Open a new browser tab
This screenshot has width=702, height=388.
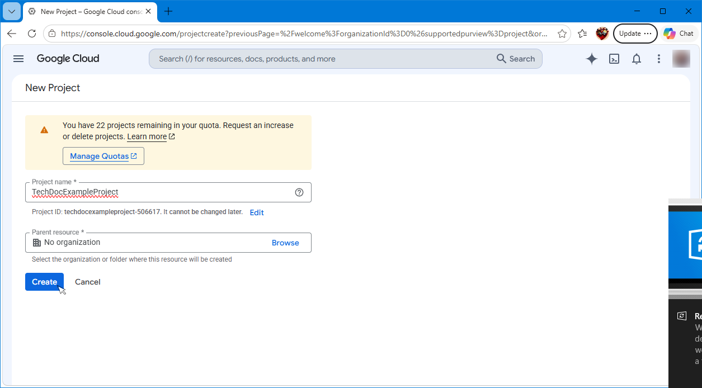click(x=168, y=11)
